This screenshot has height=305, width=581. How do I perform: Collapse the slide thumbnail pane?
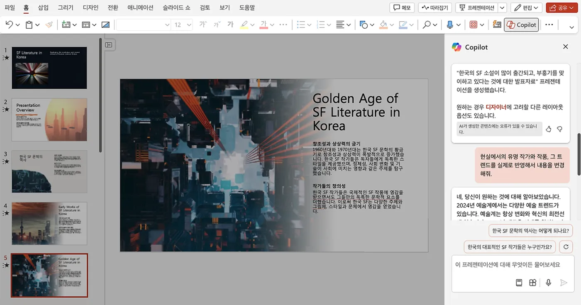(x=109, y=45)
